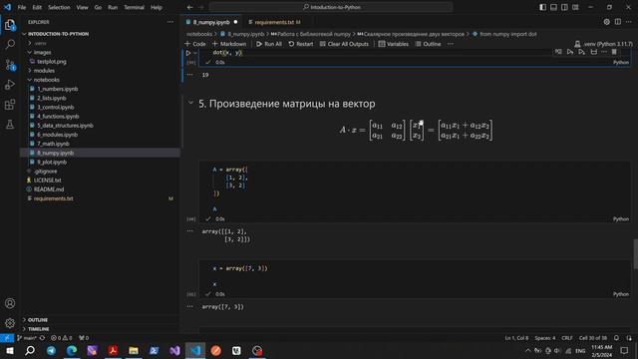
Task: Open the Accounts menu icon
Action: [10, 303]
